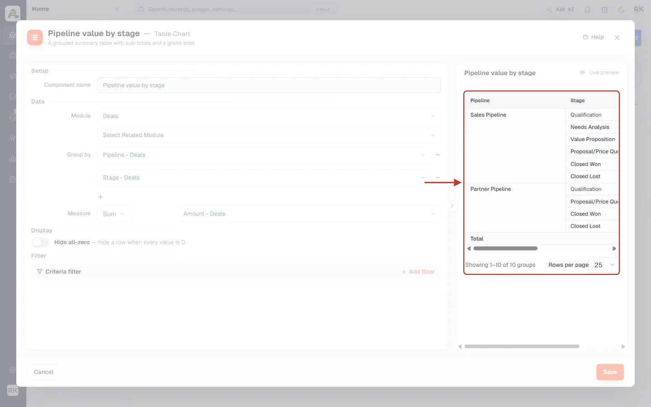Switch theme with the moon icon
Viewport: 651px width, 407px height.
[x=622, y=9]
